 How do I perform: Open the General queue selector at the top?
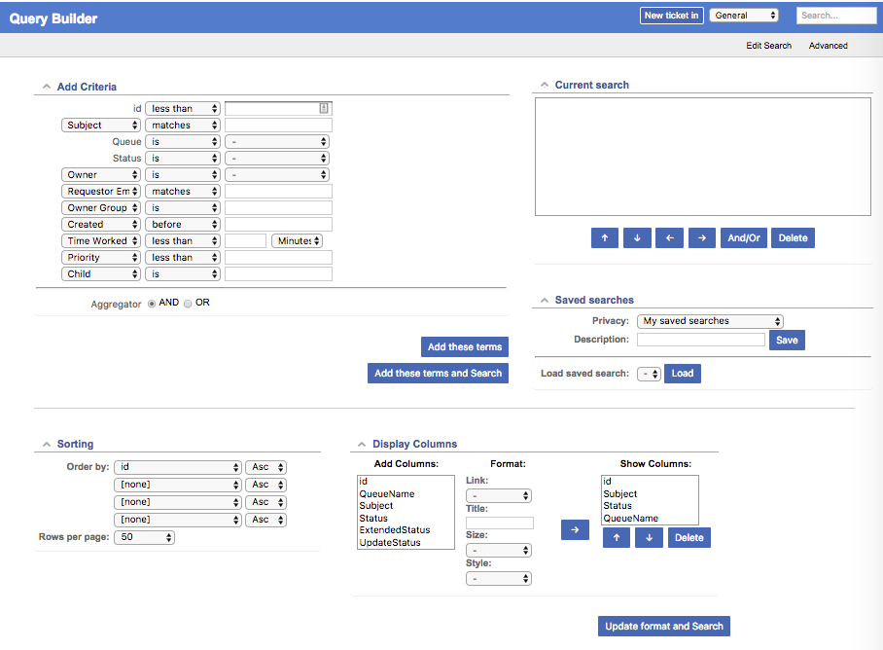tap(743, 15)
